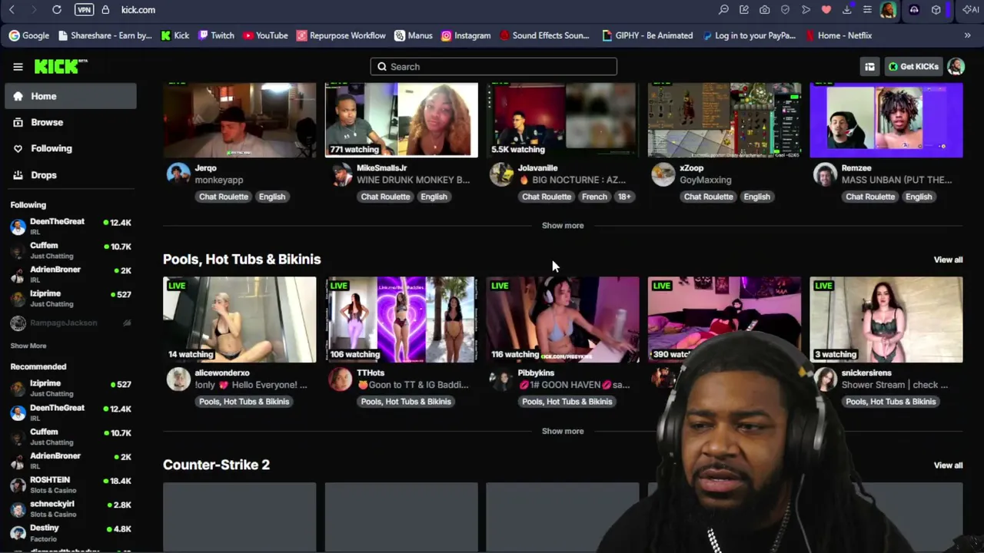Open the Shareshare bookmark

(x=104, y=35)
